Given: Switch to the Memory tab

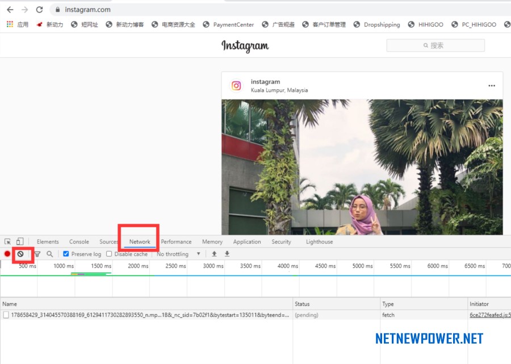Looking at the screenshot, I should point(212,241).
